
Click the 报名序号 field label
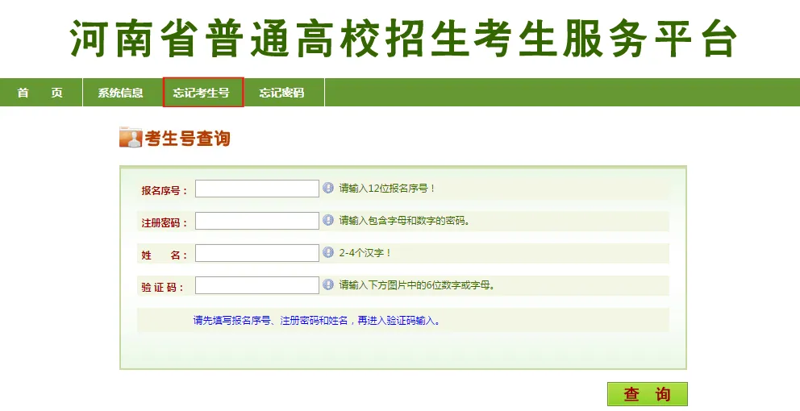point(164,190)
